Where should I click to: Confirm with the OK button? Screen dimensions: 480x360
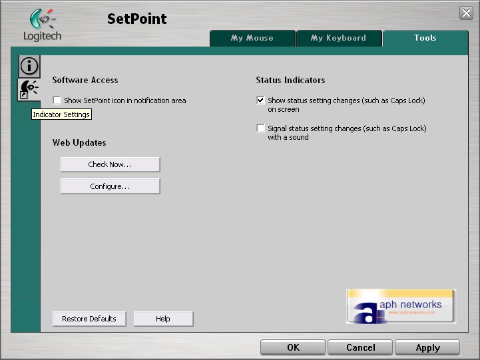pos(293,347)
